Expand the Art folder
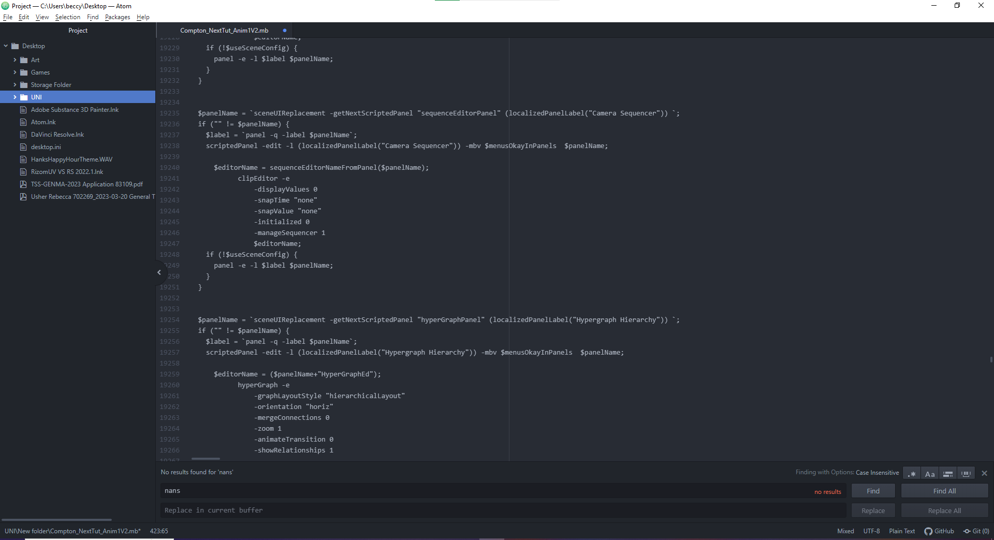The image size is (994, 540). coord(15,60)
